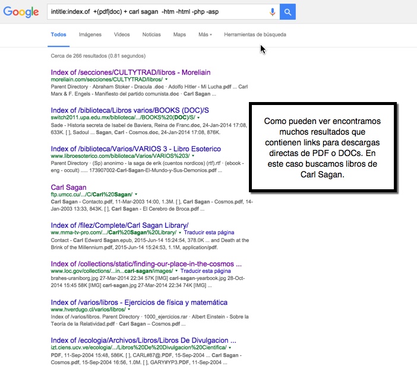Open the Maps tab
417x372 pixels.
pos(179,35)
